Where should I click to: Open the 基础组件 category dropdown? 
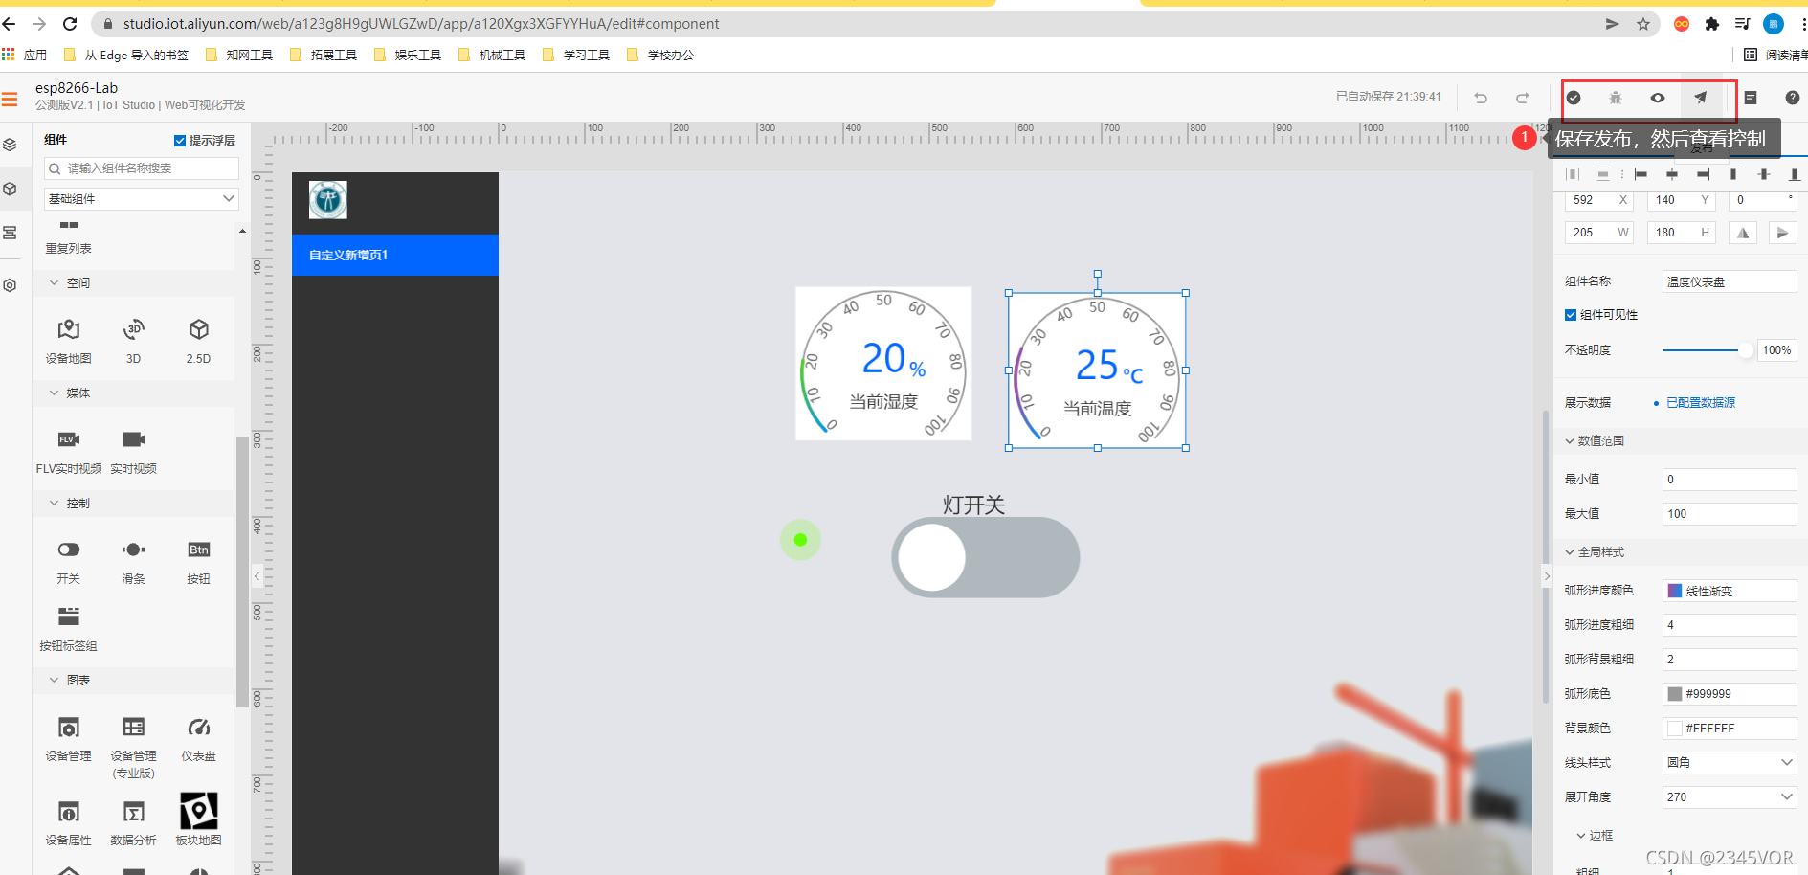tap(142, 198)
